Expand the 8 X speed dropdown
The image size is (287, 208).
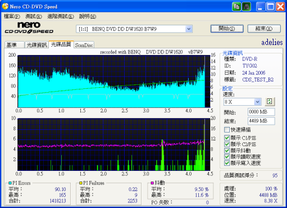click(258, 102)
